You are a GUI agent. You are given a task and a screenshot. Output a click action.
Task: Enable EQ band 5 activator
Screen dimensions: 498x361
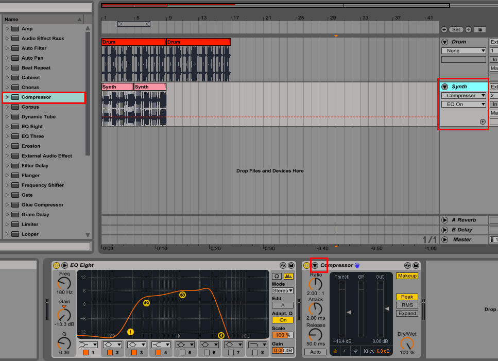click(182, 352)
